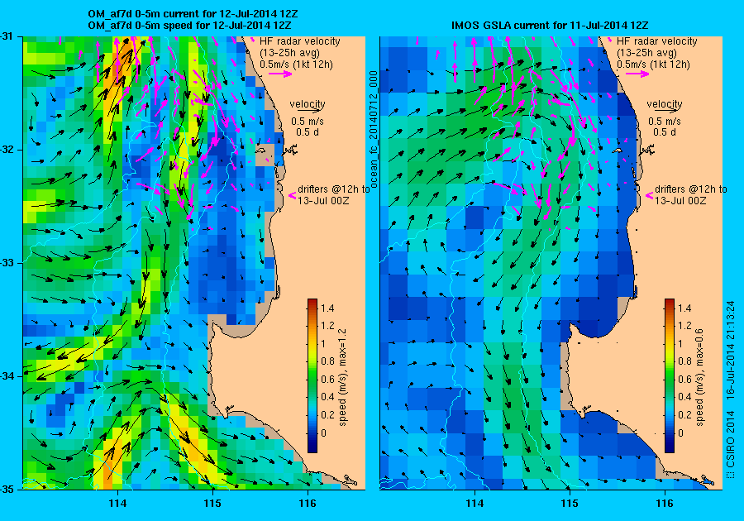Click '114' longitude label under left map
Screen dimensions: 744x521
[x=117, y=504]
